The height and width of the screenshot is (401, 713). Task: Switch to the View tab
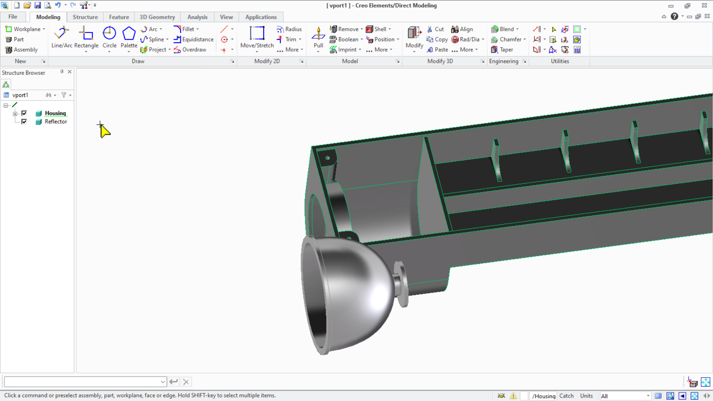pos(226,17)
